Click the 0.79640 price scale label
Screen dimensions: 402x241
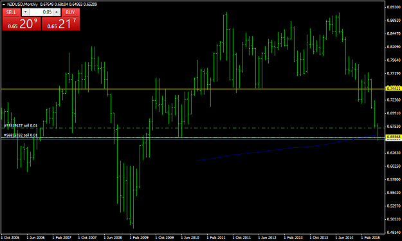[394, 60]
